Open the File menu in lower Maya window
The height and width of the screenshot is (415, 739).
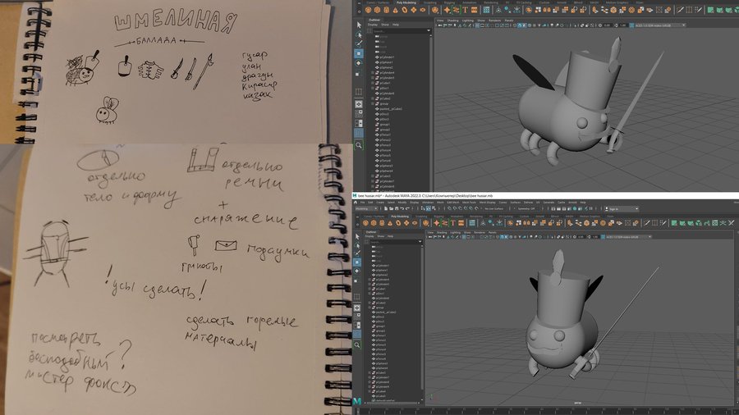(x=362, y=203)
